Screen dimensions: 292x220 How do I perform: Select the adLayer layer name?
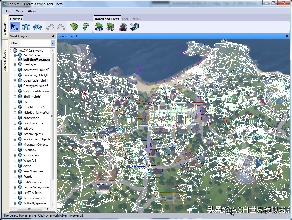[29, 129]
